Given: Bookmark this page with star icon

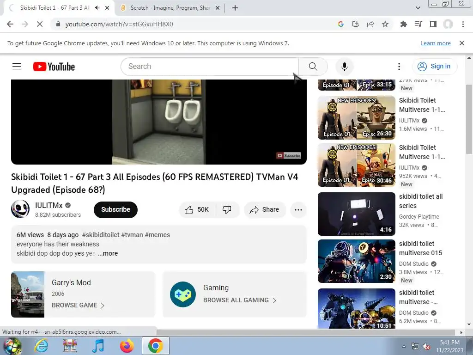Looking at the screenshot, I should (x=385, y=24).
